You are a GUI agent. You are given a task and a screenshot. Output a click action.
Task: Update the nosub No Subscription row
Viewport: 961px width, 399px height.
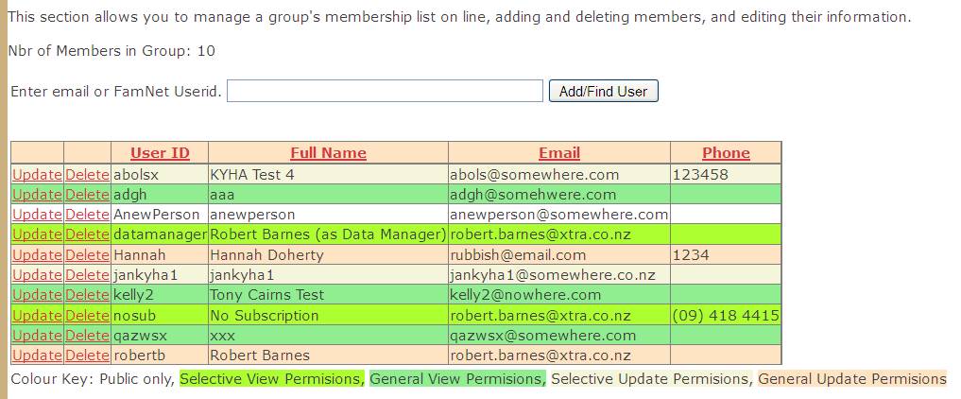[x=37, y=316]
